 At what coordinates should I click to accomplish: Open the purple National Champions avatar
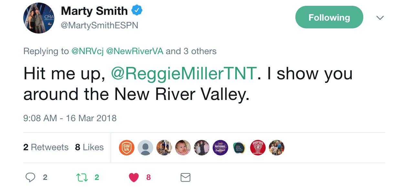[220, 148]
